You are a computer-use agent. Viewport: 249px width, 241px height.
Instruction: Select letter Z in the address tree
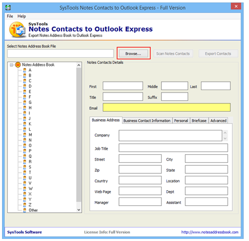[30, 205]
